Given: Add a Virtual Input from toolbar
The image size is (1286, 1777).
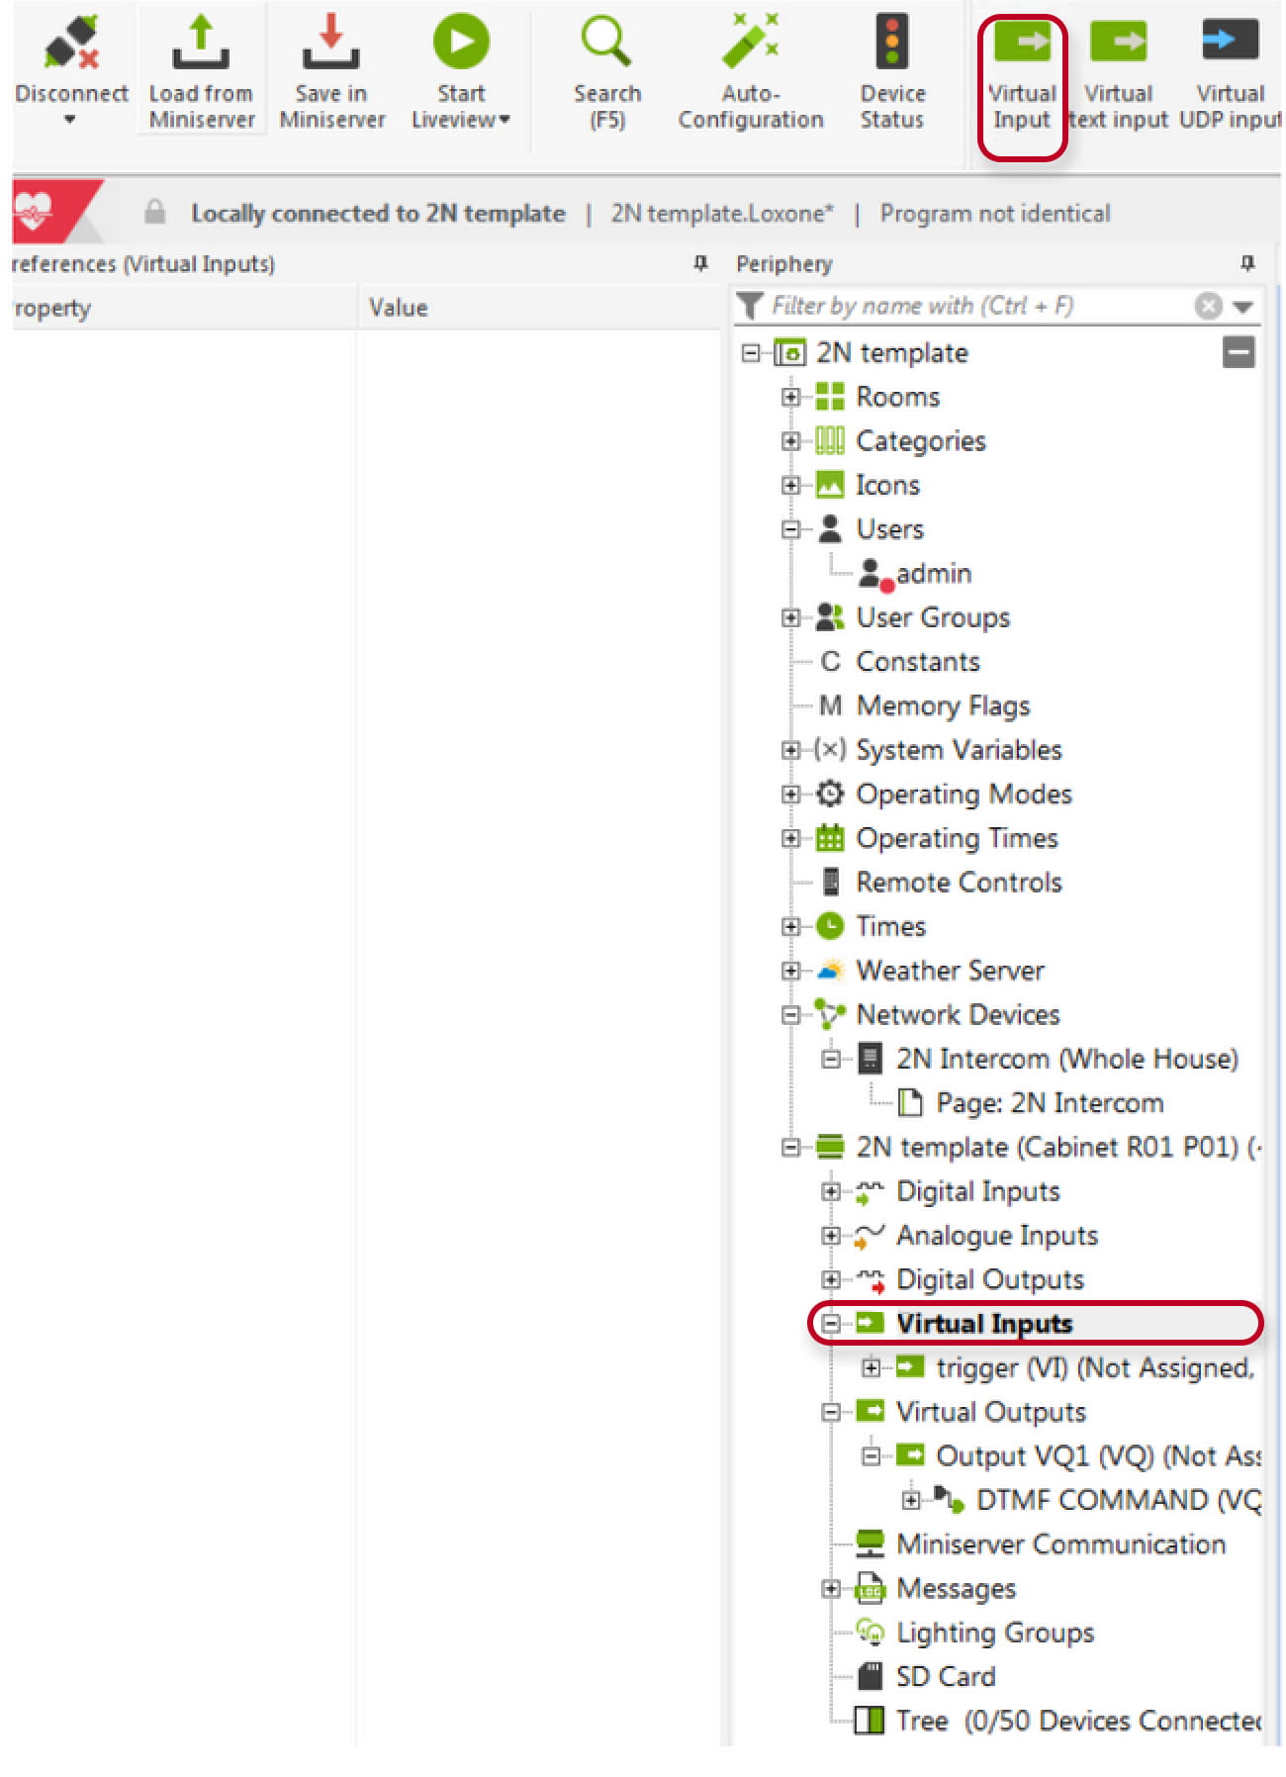Looking at the screenshot, I should (x=1022, y=87).
